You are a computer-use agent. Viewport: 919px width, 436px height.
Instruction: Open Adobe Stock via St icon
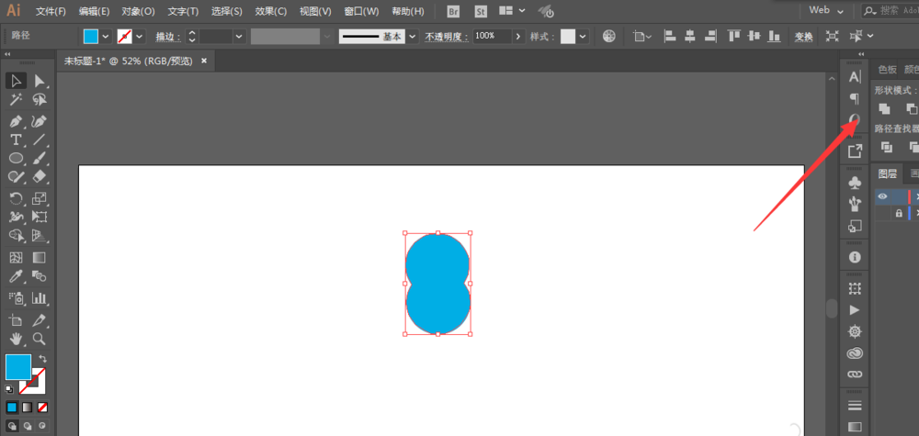tap(482, 11)
